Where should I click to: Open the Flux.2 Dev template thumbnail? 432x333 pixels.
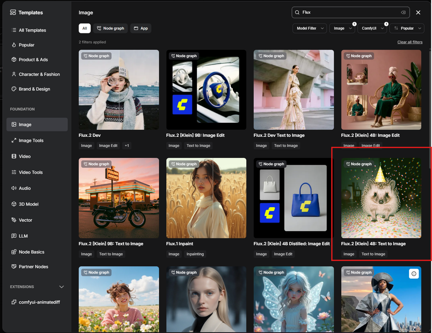click(119, 90)
